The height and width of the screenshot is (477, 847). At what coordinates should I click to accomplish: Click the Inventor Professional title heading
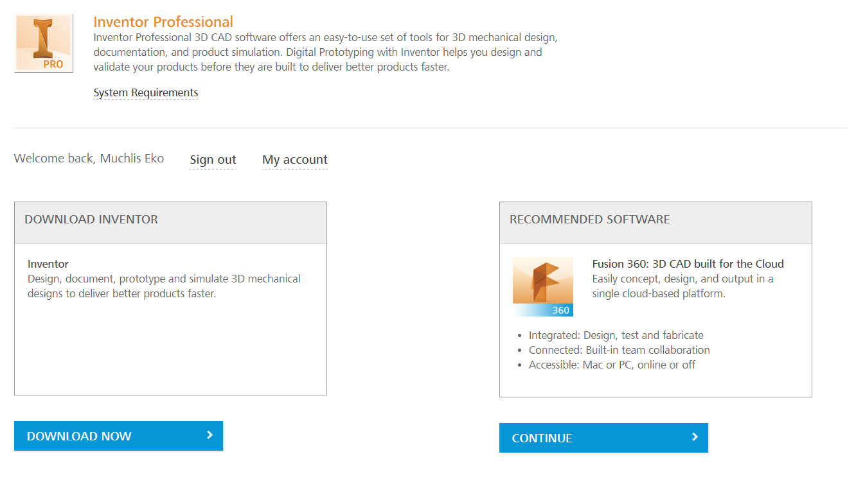[163, 21]
